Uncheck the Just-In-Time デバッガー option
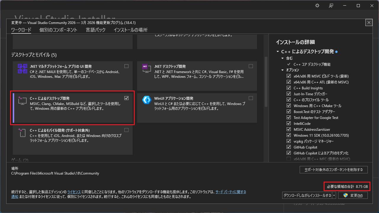This screenshot has height=213, width=379. 289,94
